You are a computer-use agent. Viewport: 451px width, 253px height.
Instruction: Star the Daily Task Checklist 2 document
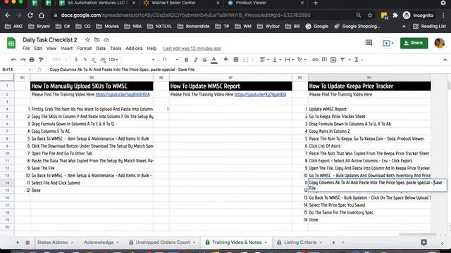click(87, 40)
